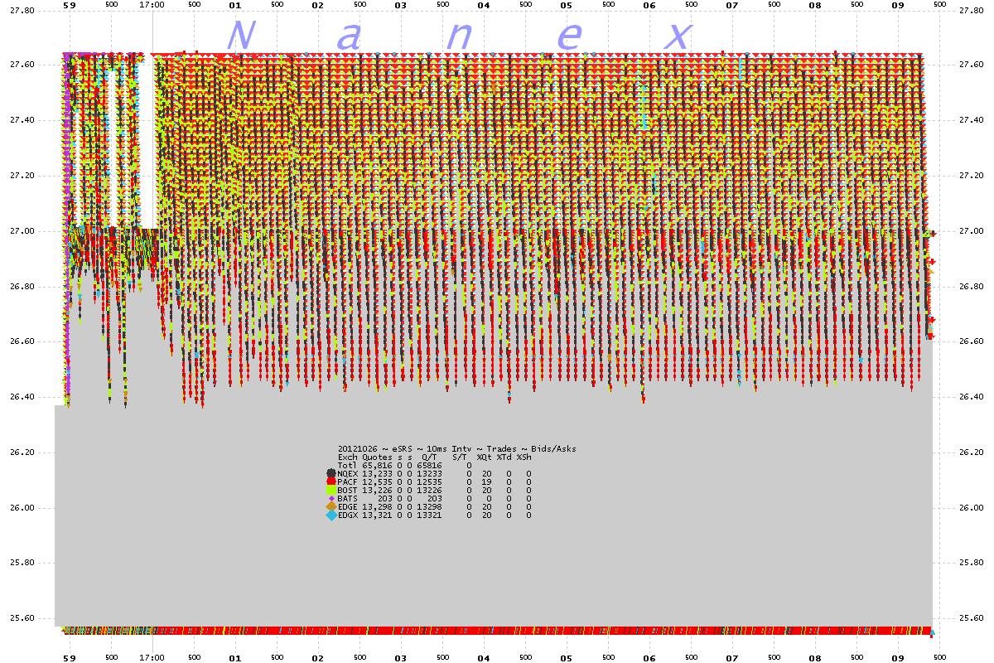Click the '27.20' label on the right price axis
This screenshot has height=663, width=994.
[x=971, y=176]
